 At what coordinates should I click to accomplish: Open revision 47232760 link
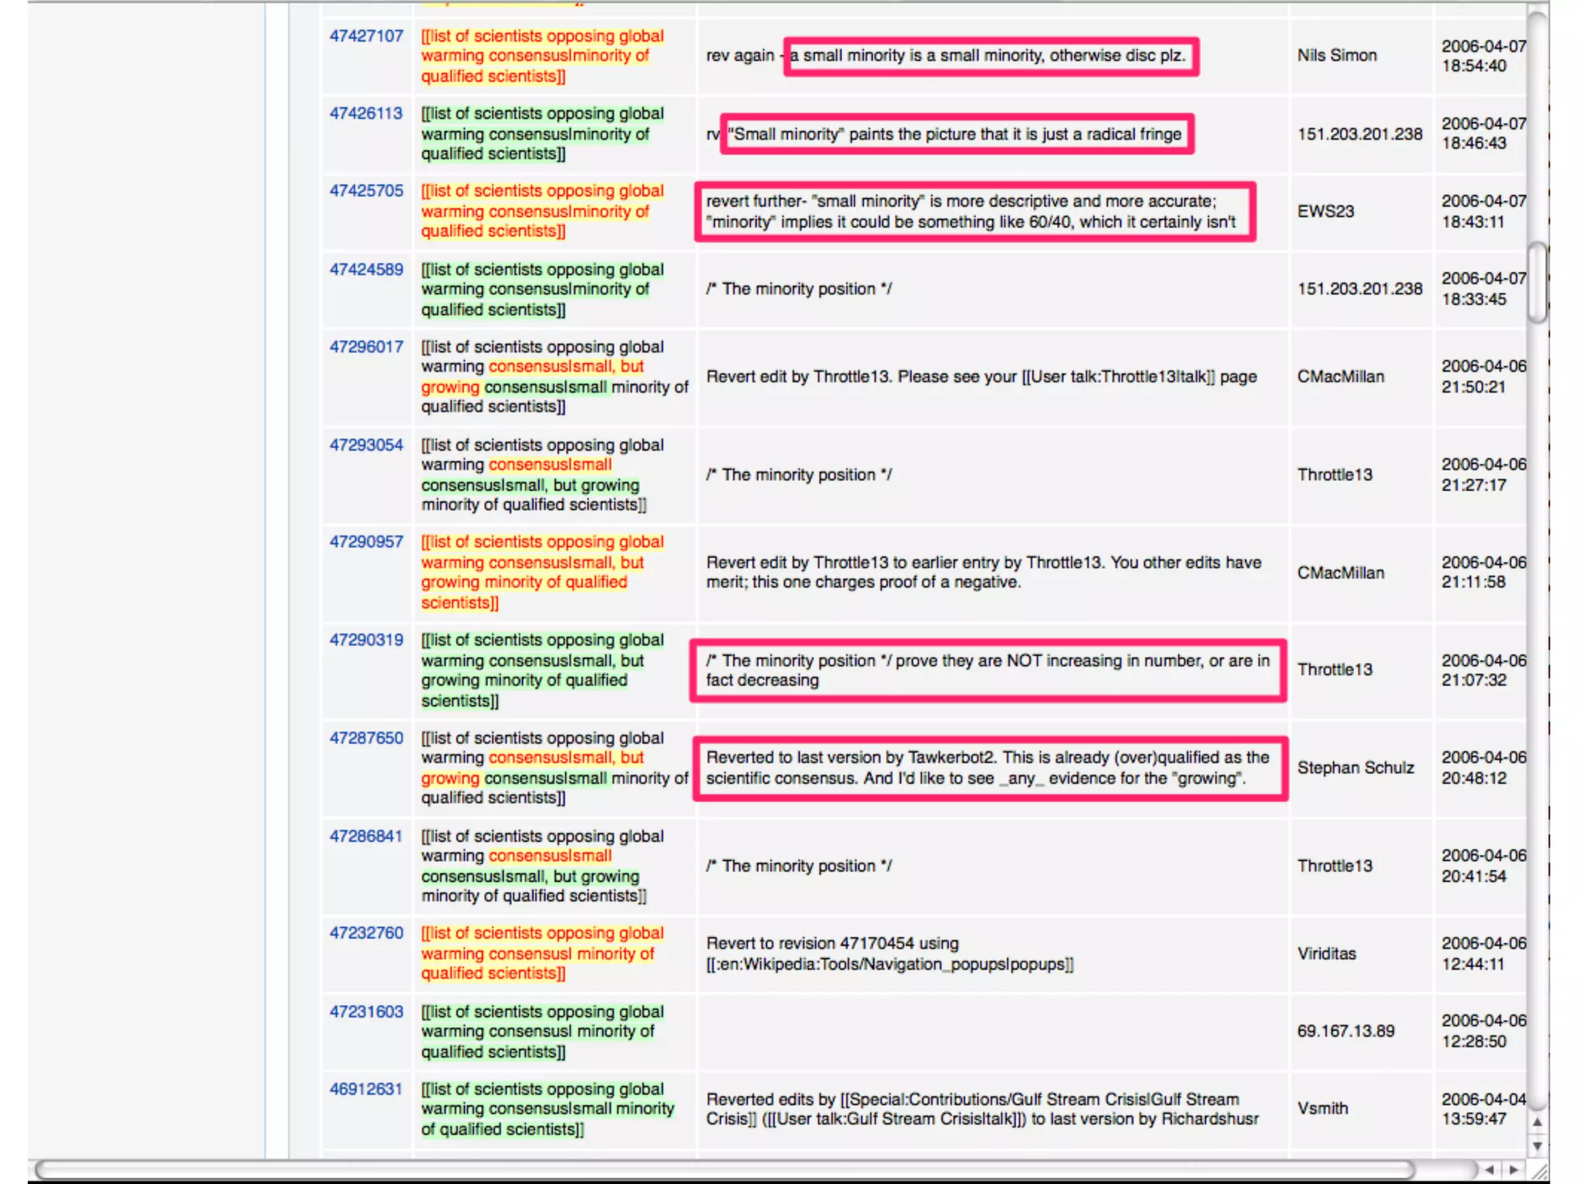(x=366, y=933)
